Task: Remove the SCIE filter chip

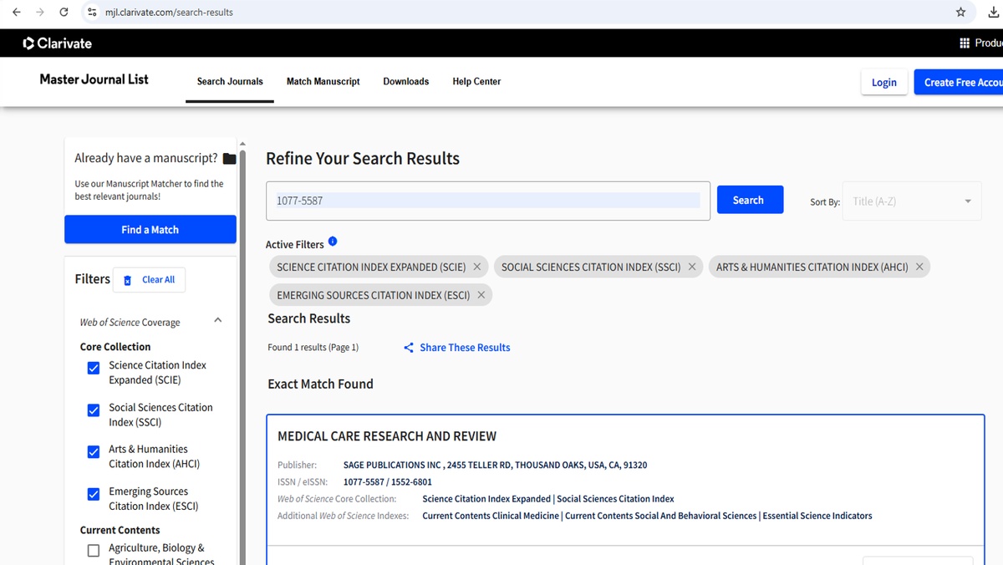Action: coord(477,267)
